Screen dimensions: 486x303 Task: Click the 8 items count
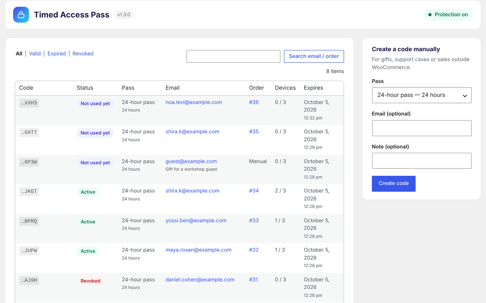tap(335, 71)
